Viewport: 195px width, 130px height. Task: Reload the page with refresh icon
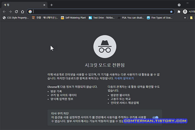[16, 12]
